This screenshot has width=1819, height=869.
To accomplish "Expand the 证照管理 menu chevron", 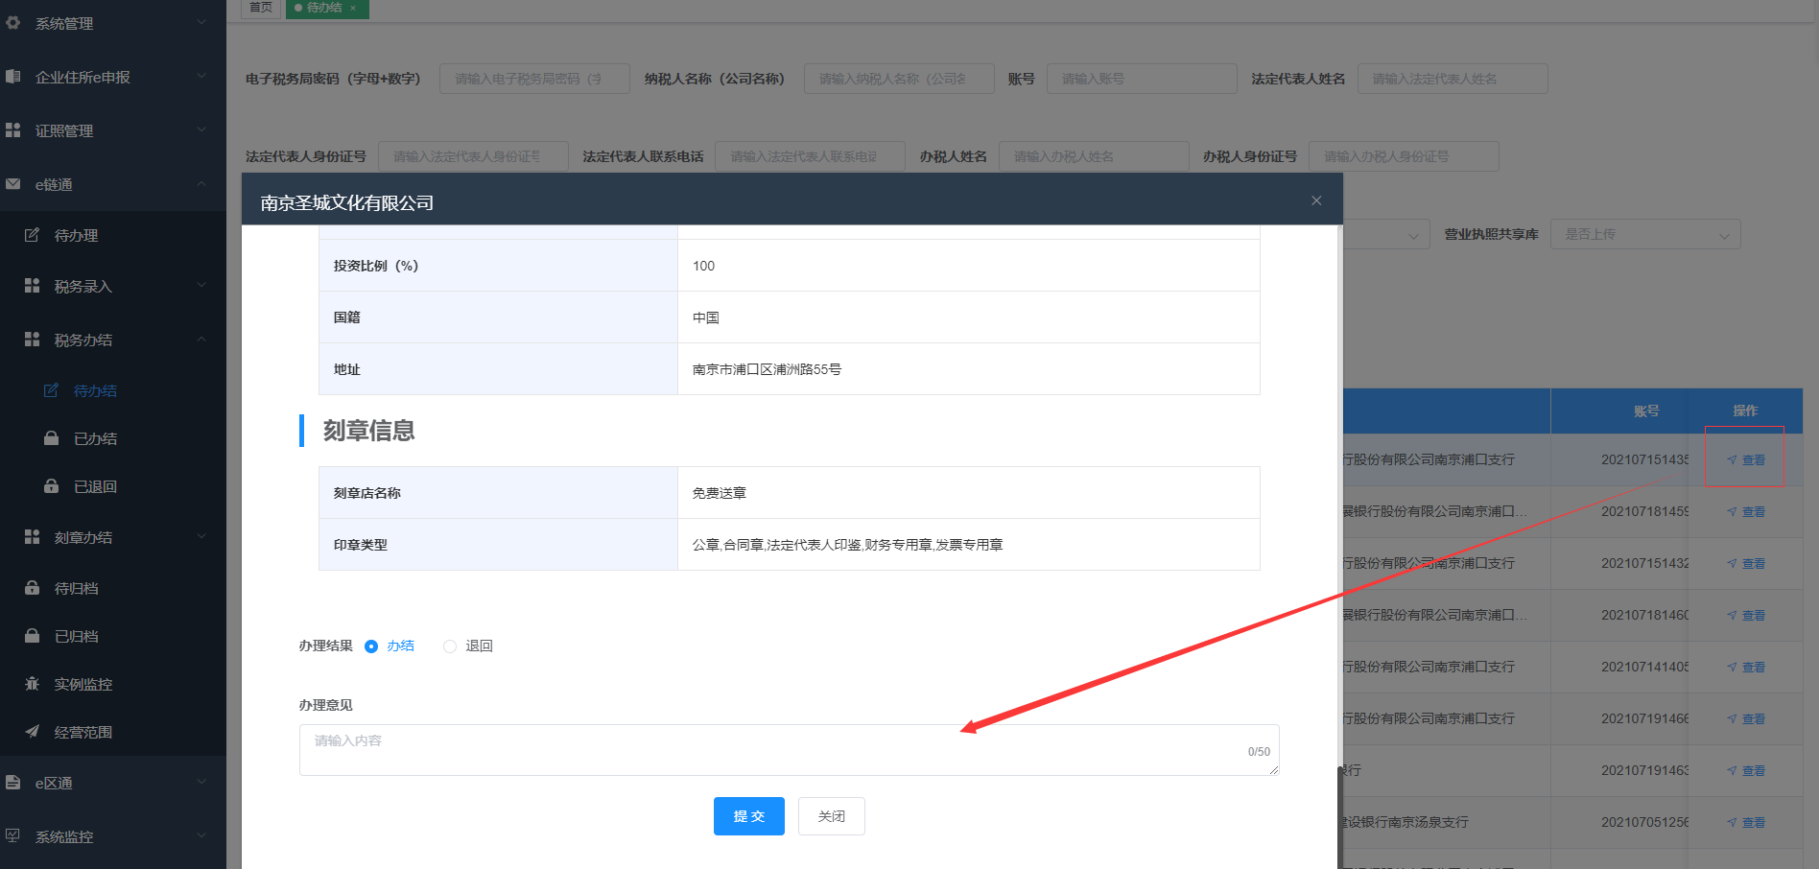I will [x=201, y=129].
